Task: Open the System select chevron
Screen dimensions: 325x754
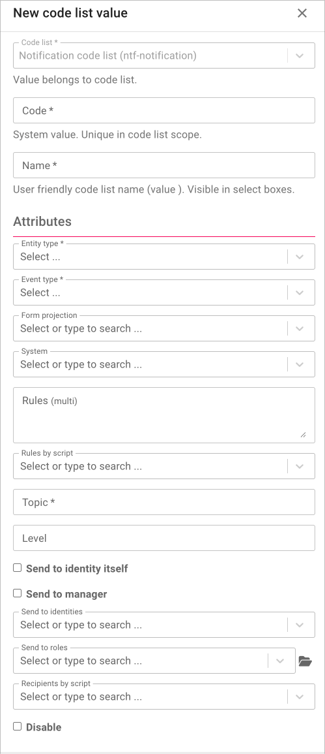Action: click(x=300, y=364)
